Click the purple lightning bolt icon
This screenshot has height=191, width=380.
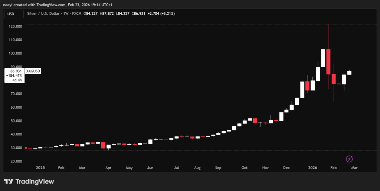coord(349,159)
